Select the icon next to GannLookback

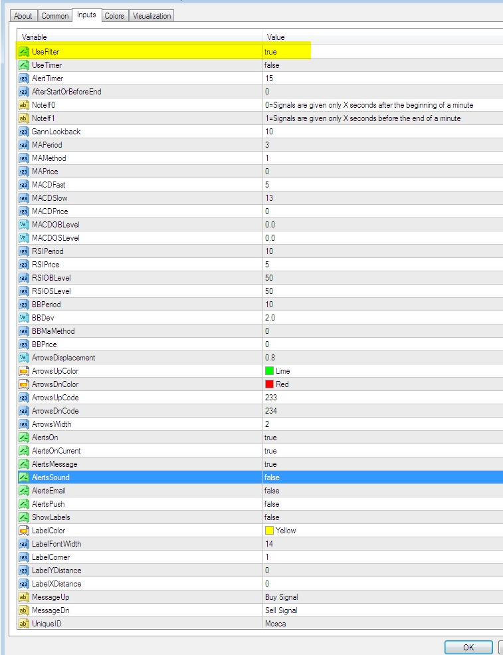[x=24, y=132]
